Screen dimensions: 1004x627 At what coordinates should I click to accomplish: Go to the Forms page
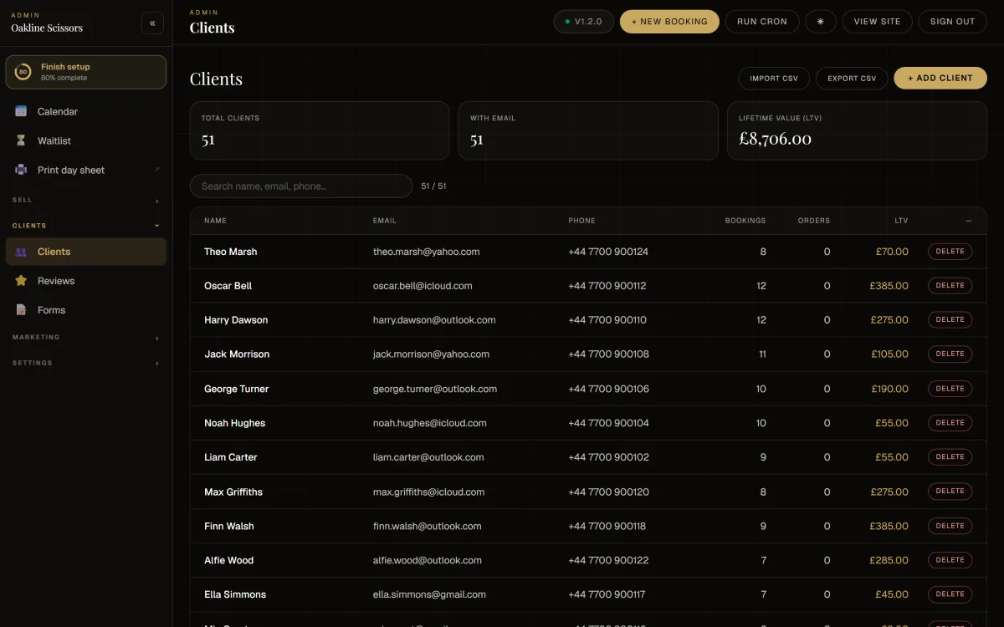pos(86,310)
